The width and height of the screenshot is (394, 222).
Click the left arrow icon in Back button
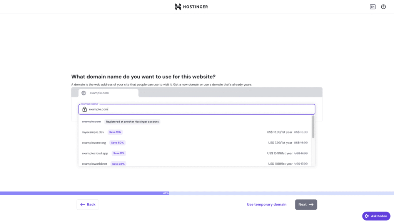tap(82, 204)
